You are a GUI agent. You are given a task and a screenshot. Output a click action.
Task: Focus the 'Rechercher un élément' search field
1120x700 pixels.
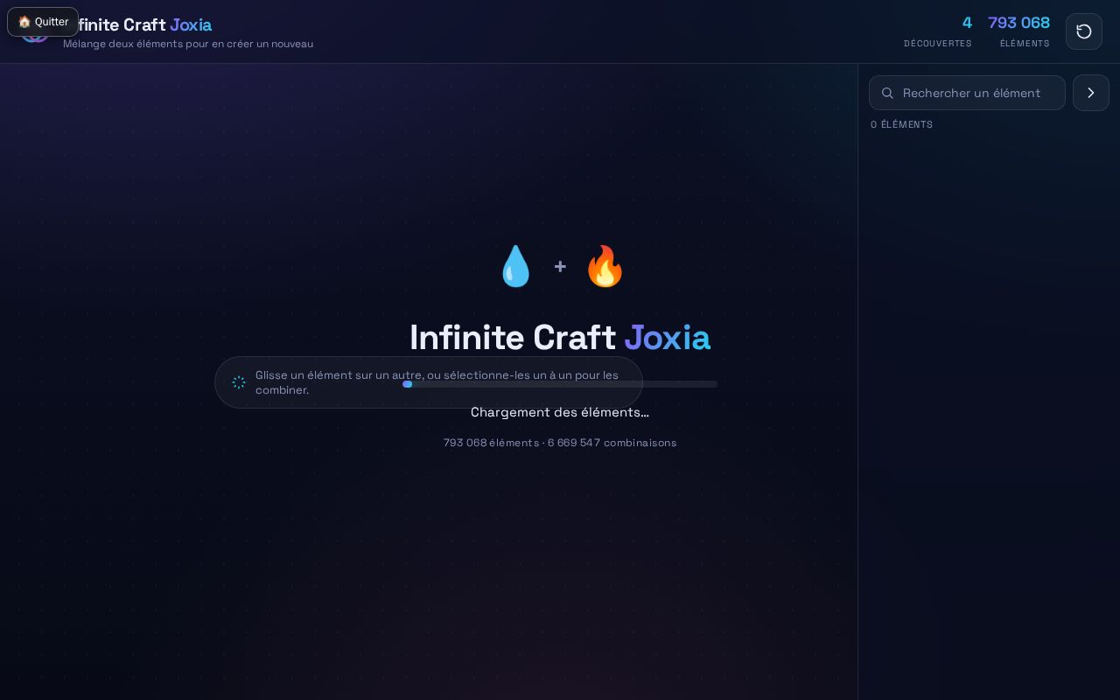click(967, 93)
